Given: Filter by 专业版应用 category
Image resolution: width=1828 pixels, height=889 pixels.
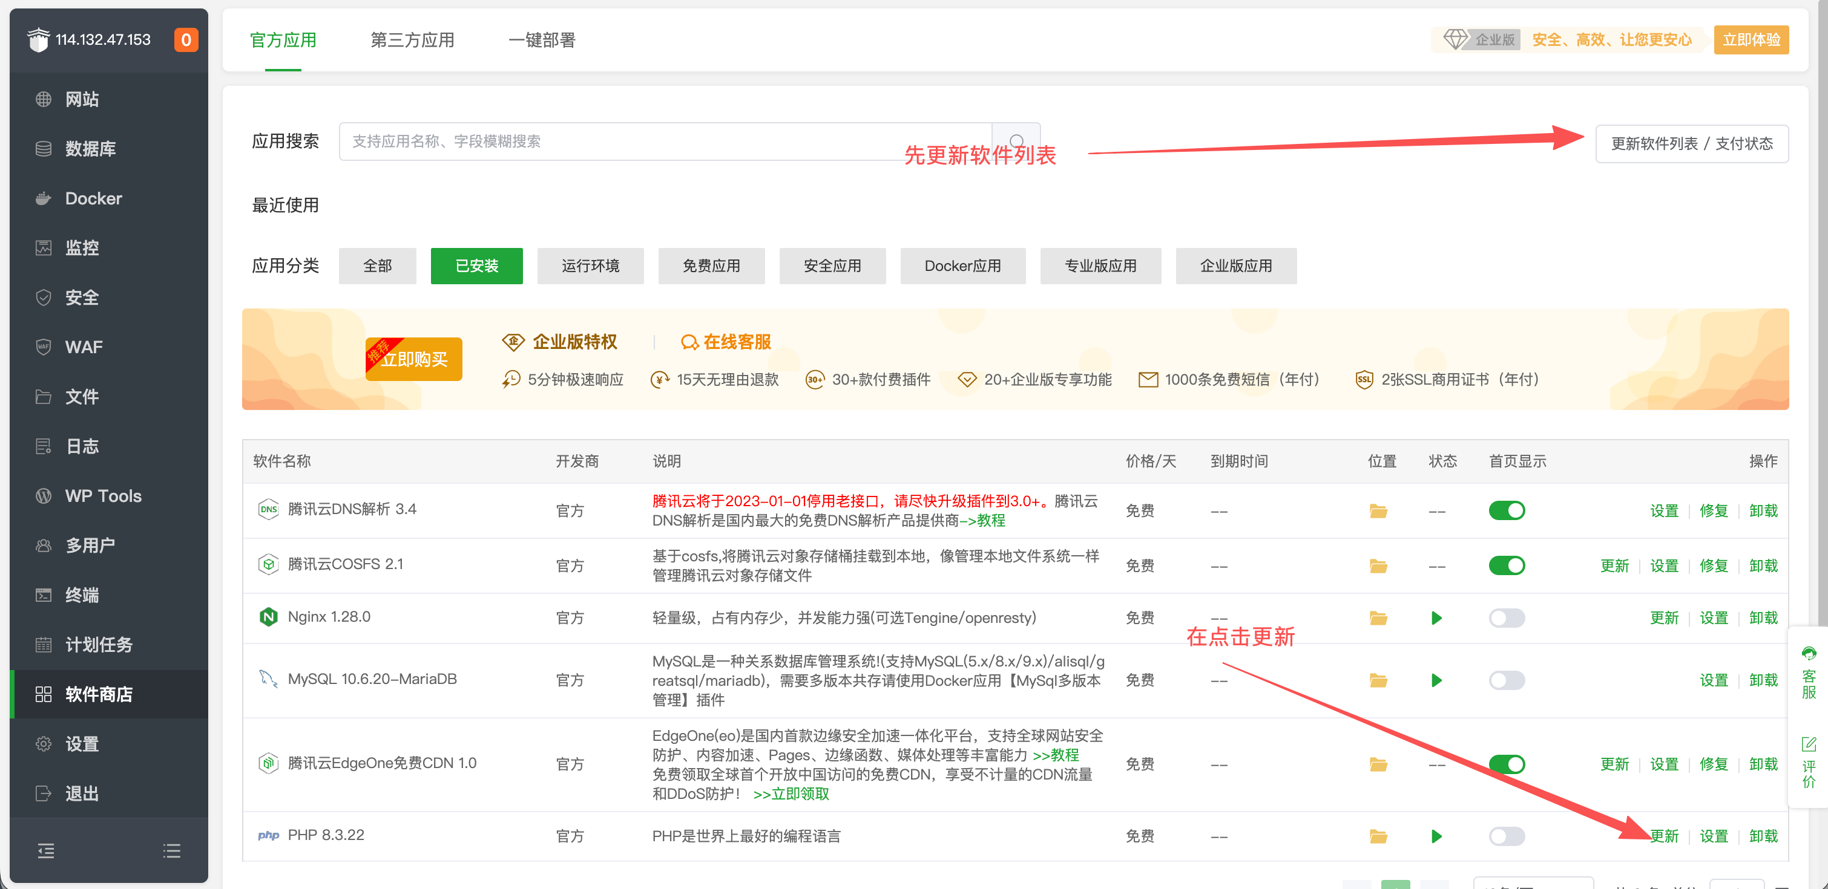Looking at the screenshot, I should (1100, 266).
